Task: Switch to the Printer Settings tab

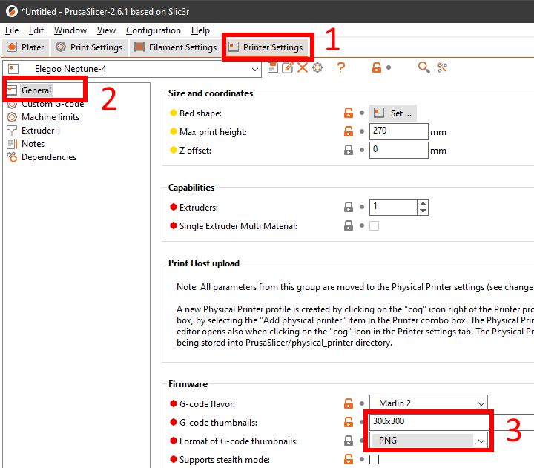Action: click(266, 47)
